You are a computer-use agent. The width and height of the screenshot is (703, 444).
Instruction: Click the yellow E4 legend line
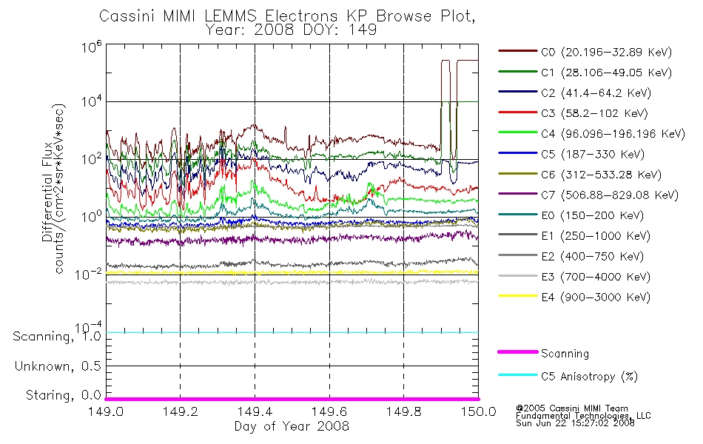[518, 296]
